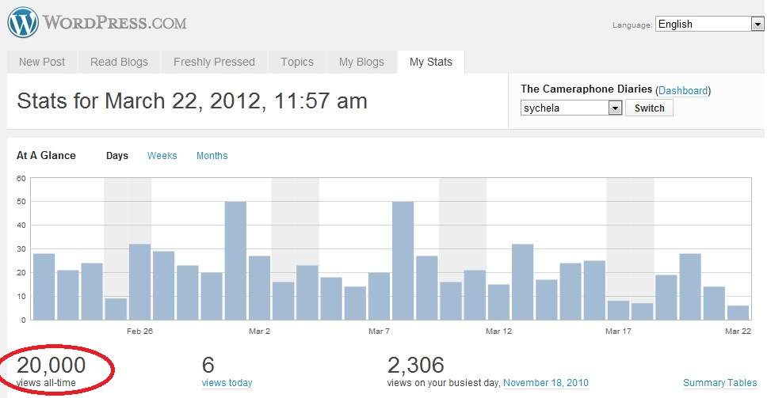Switch chart view to Weeks

(x=162, y=156)
